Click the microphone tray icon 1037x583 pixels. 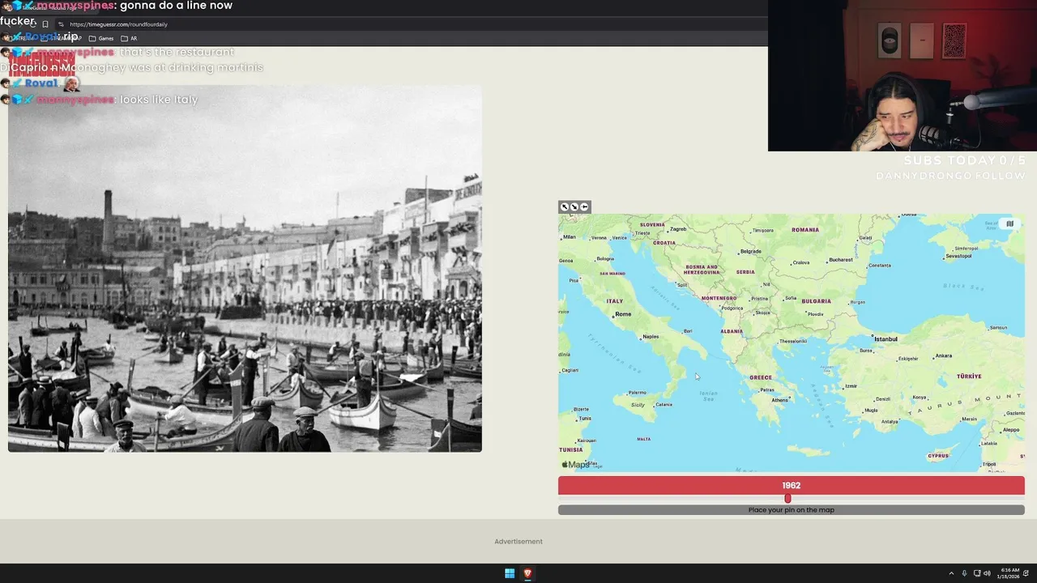point(964,573)
